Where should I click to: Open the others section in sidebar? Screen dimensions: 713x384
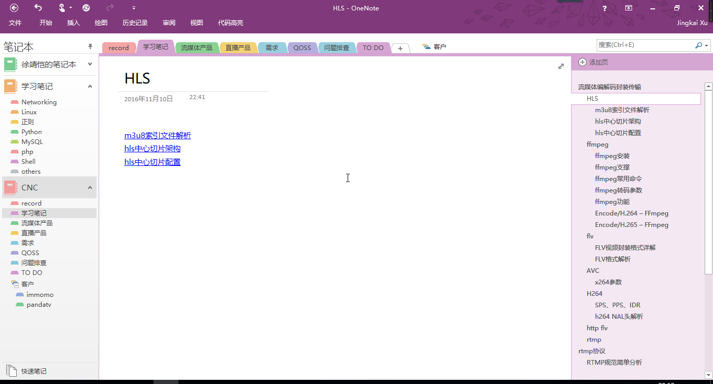click(x=31, y=172)
